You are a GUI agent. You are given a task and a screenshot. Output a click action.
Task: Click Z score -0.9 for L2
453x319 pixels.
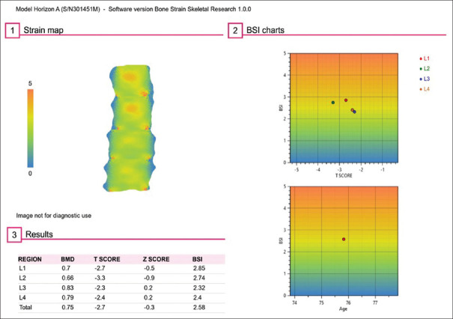tap(149, 278)
